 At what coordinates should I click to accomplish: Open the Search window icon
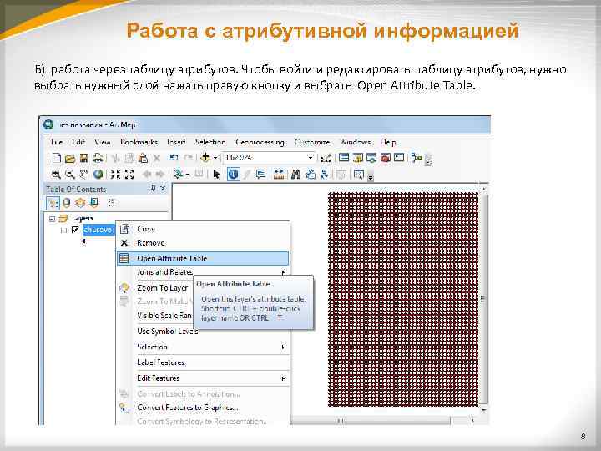point(371,158)
